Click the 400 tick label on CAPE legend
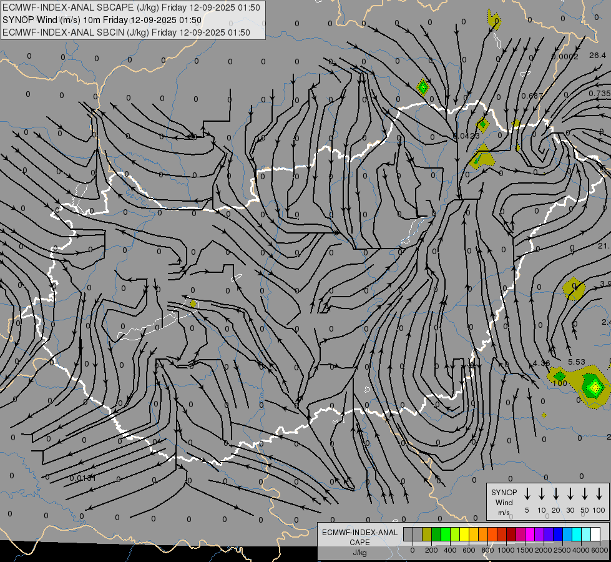611x562 pixels. point(450,550)
